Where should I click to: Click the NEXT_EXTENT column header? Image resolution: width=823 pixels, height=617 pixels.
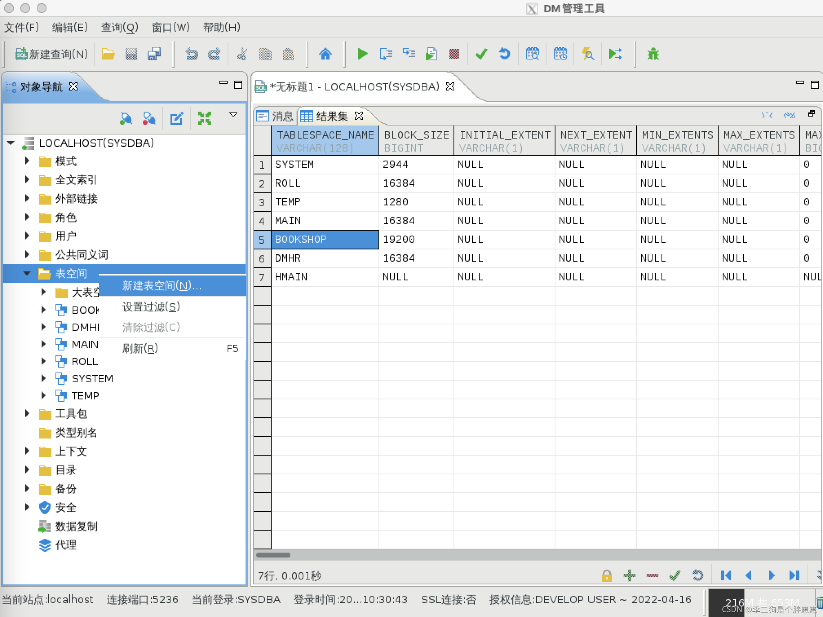(596, 141)
